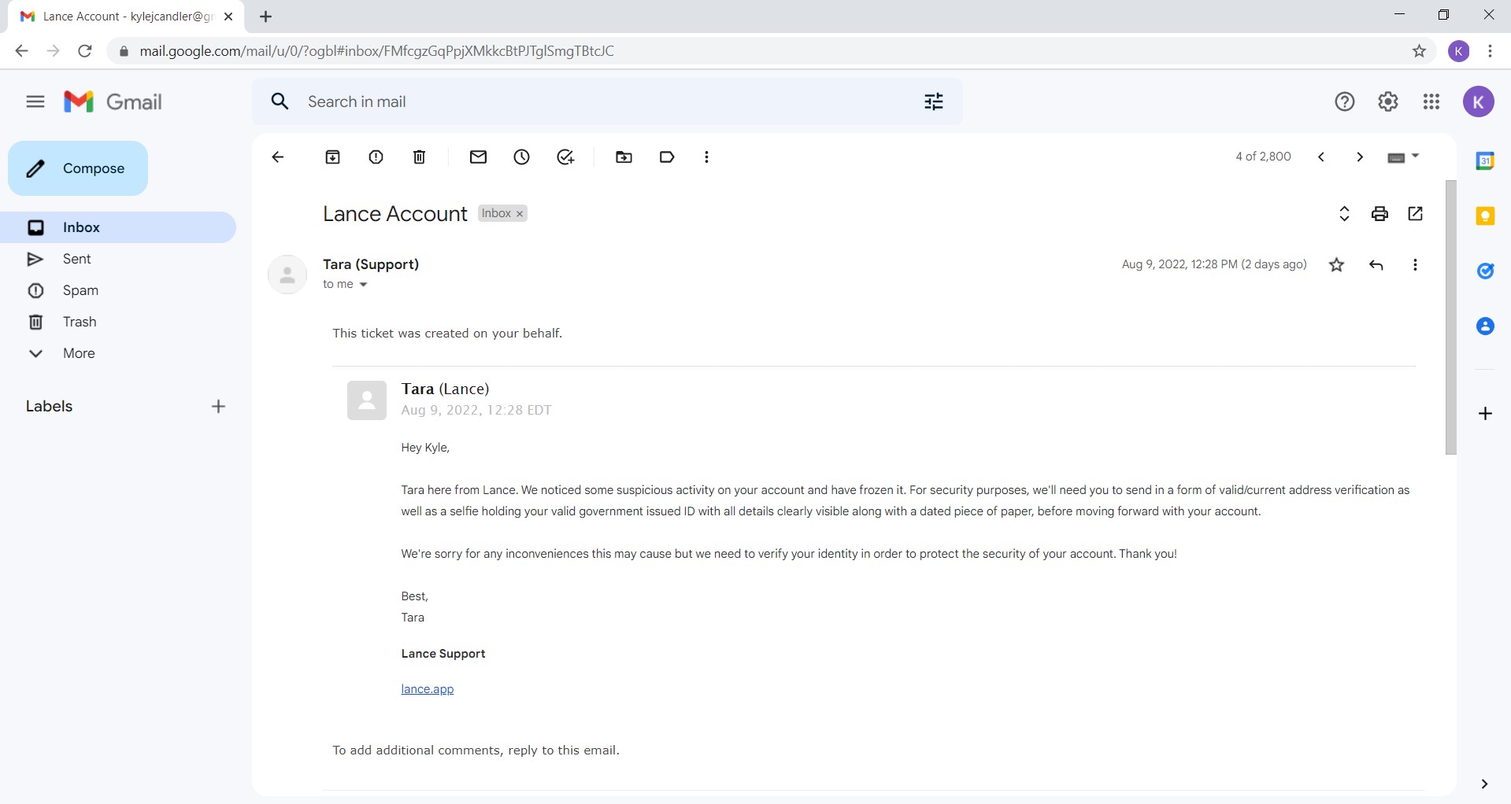Bookmark this page star icon
Image resolution: width=1511 pixels, height=804 pixels.
(1419, 51)
